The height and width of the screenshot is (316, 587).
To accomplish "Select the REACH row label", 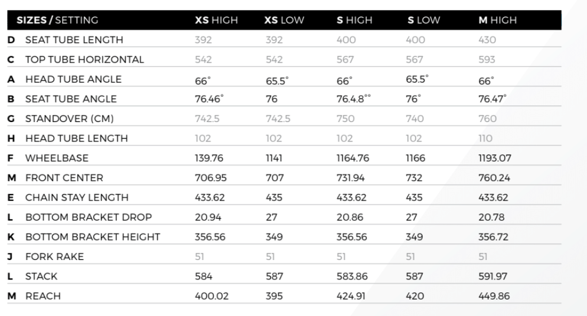I will pos(43,296).
